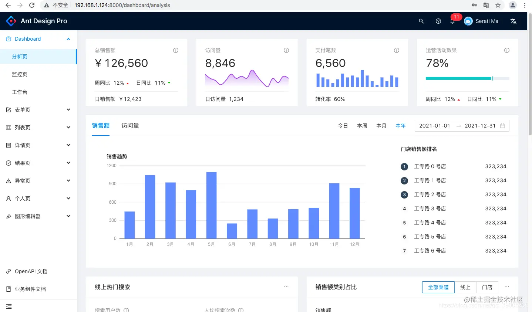
Task: Select the 线上 channel option
Action: 465,287
